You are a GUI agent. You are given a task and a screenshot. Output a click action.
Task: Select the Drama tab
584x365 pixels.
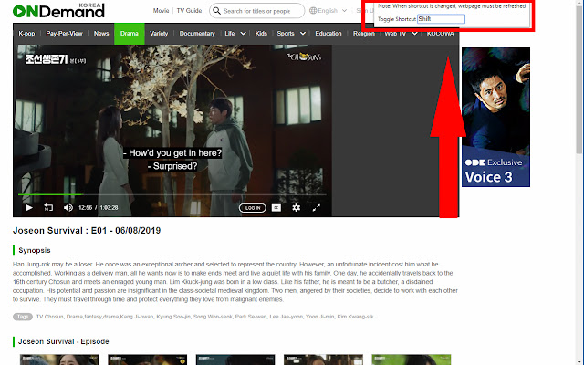[x=130, y=34]
